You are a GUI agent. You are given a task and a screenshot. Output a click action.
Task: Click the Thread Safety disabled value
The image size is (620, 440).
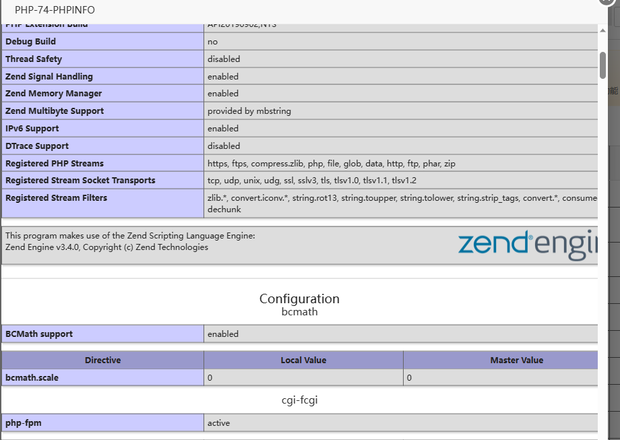223,59
